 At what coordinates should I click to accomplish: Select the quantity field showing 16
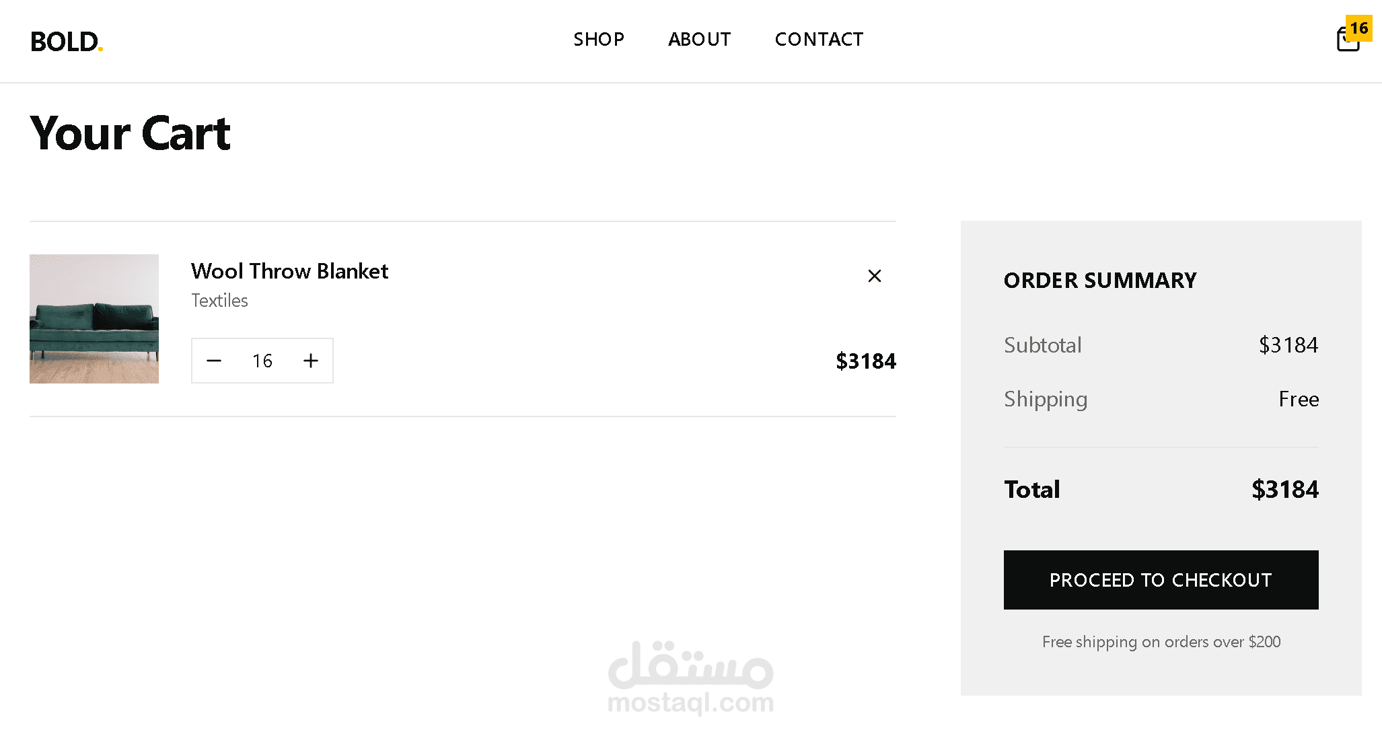point(262,361)
